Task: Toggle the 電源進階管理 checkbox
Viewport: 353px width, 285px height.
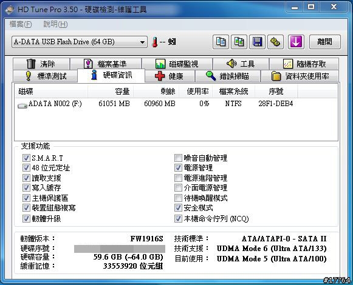Action: 178,178
